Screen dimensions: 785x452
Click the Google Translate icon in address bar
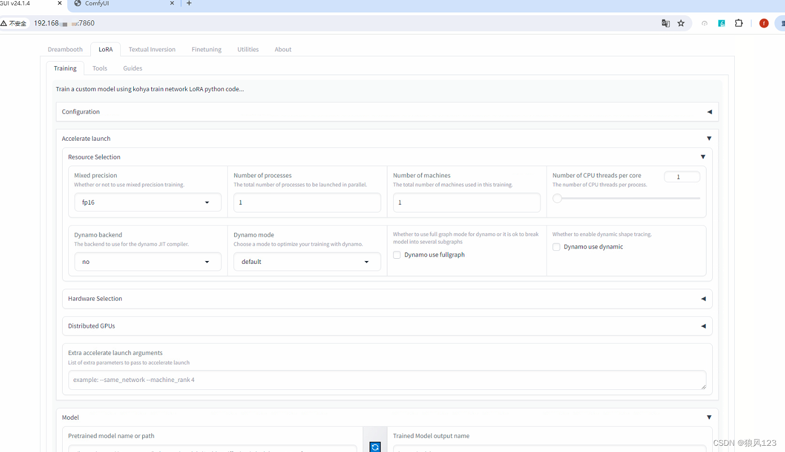[x=666, y=23]
